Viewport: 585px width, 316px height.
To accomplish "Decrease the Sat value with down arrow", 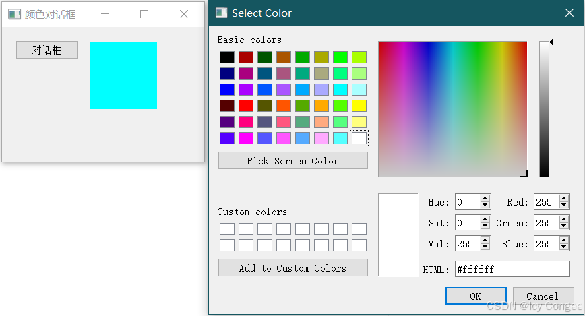I will tap(485, 226).
